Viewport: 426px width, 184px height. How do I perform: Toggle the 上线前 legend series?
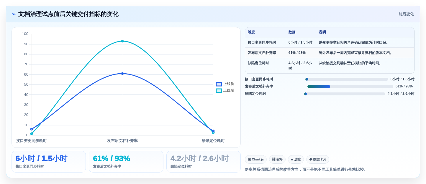click(x=225, y=84)
